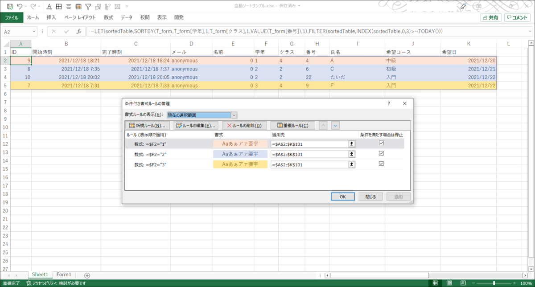
Task: Uncheck the stop-if-true checkbox for rule $F2="2"
Action: point(382,153)
